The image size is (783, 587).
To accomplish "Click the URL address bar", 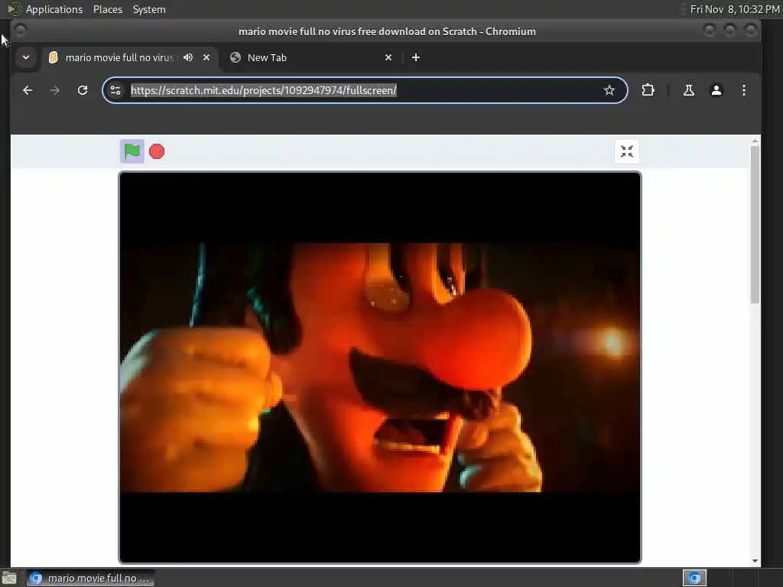I will click(363, 90).
